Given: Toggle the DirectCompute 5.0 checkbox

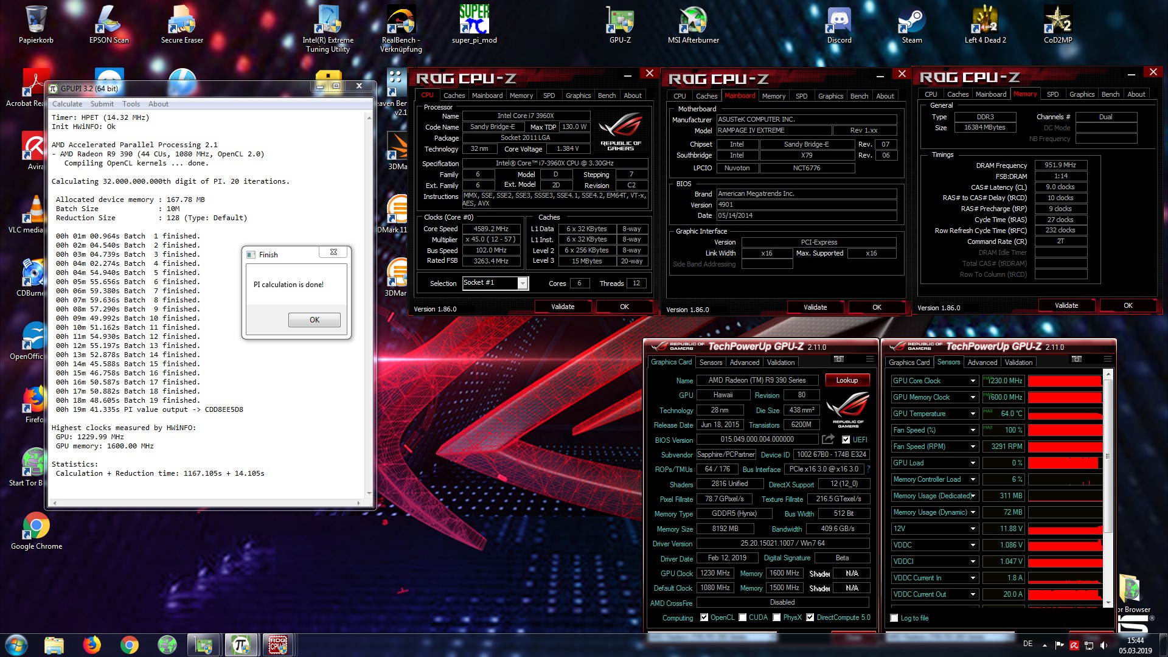Looking at the screenshot, I should click(810, 617).
